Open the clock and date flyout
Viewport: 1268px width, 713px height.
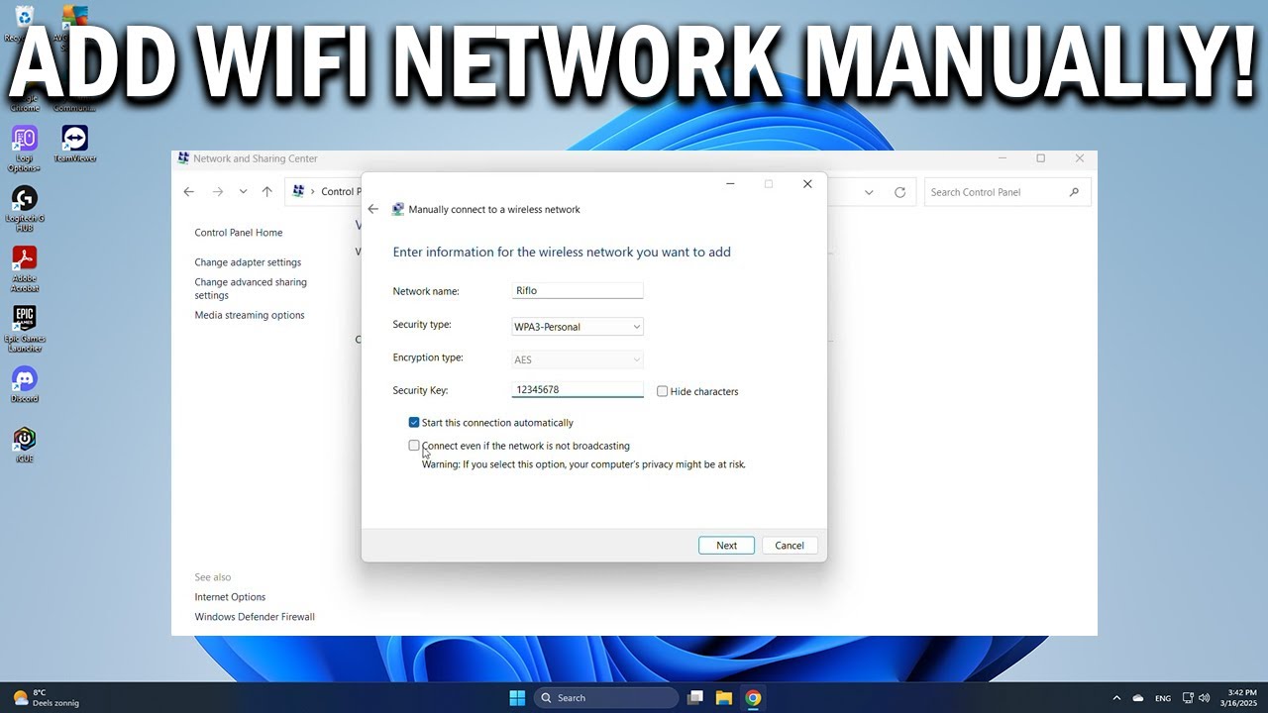[x=1241, y=698]
